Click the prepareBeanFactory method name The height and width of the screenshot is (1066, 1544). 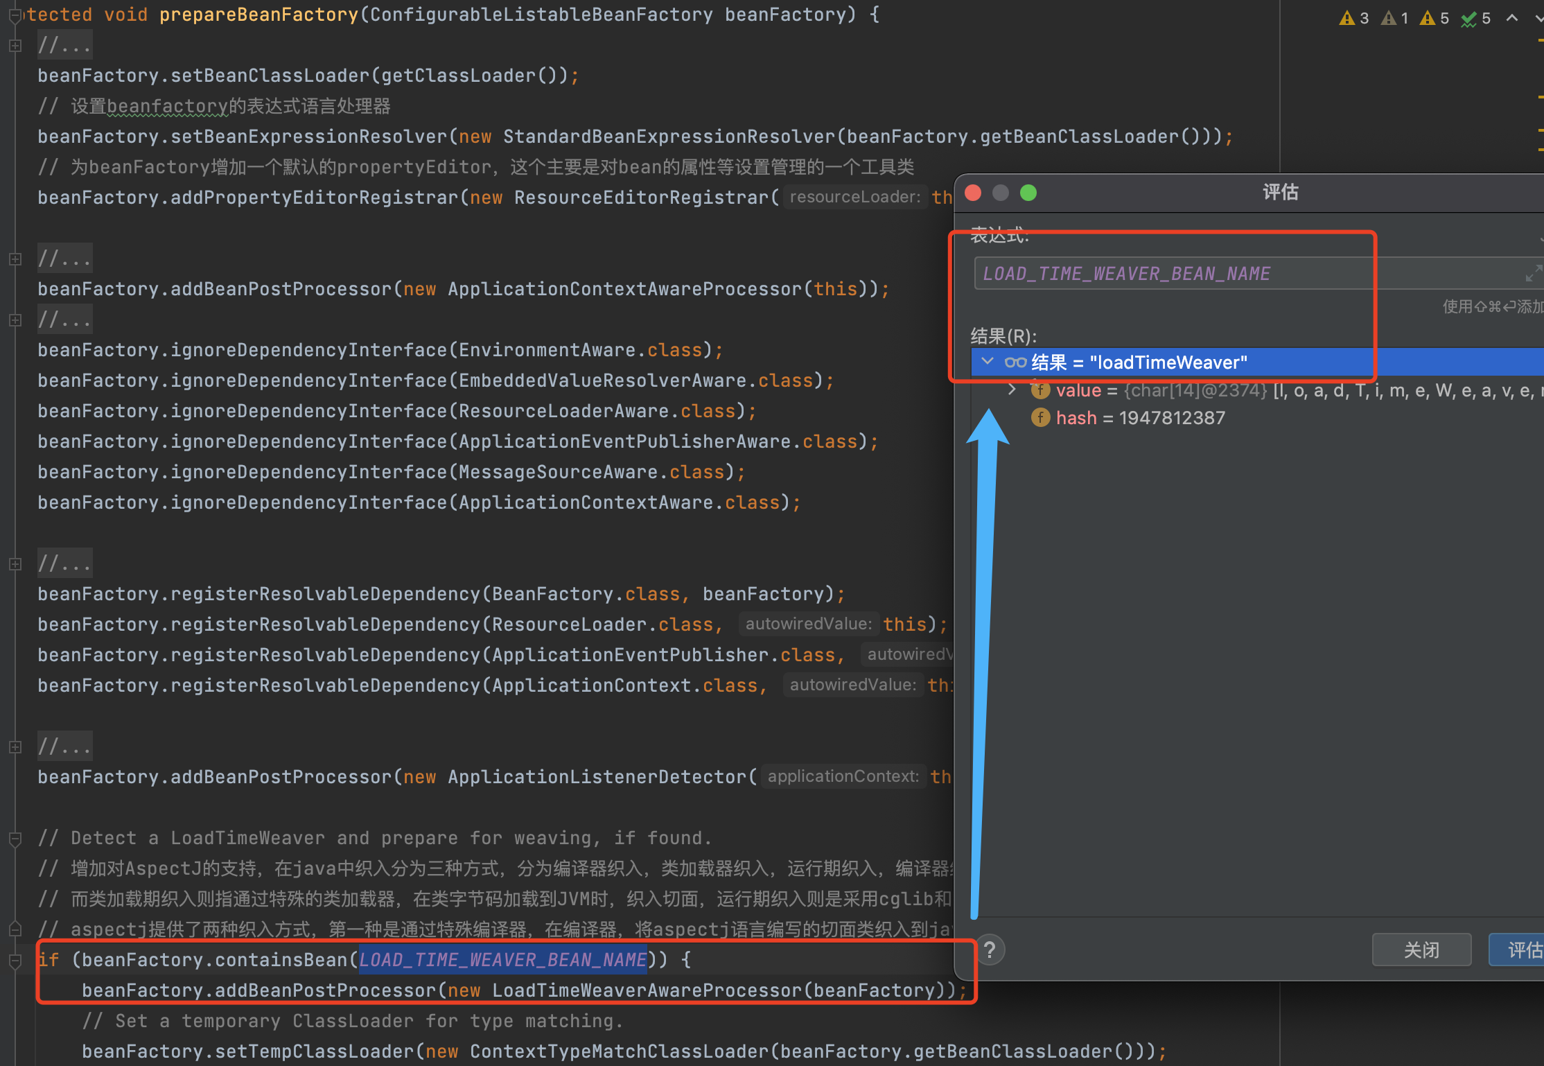coord(258,15)
